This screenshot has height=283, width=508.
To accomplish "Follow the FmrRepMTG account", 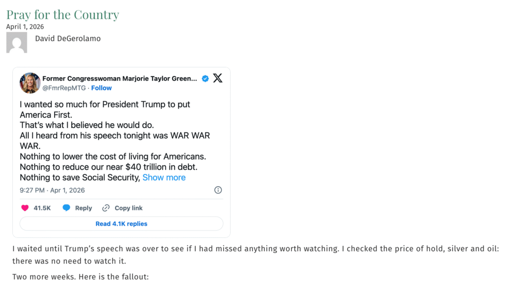I will coord(101,88).
